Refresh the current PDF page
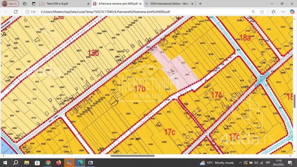 click(16, 12)
